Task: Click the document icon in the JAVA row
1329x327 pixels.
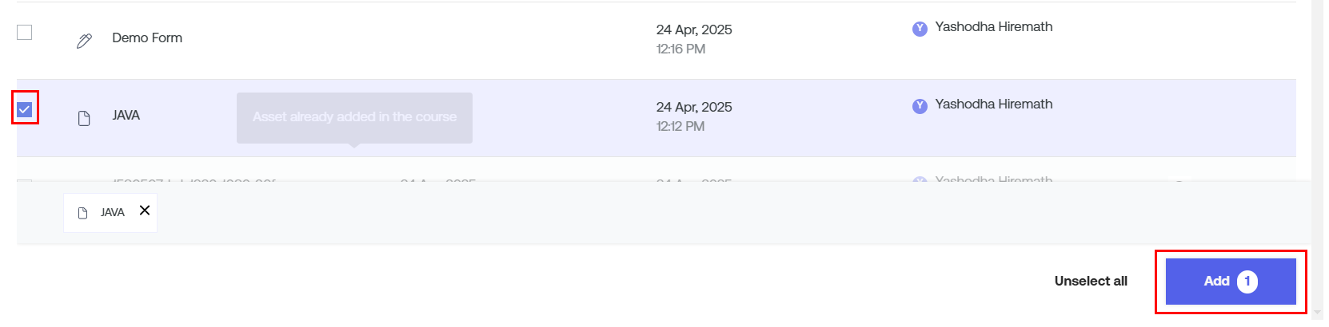Action: pos(84,119)
